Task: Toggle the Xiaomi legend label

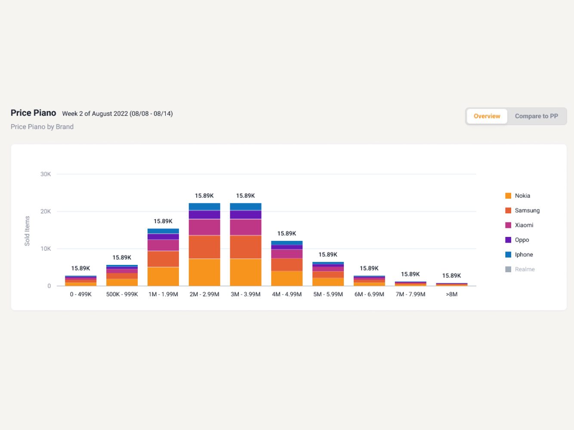Action: pyautogui.click(x=524, y=225)
